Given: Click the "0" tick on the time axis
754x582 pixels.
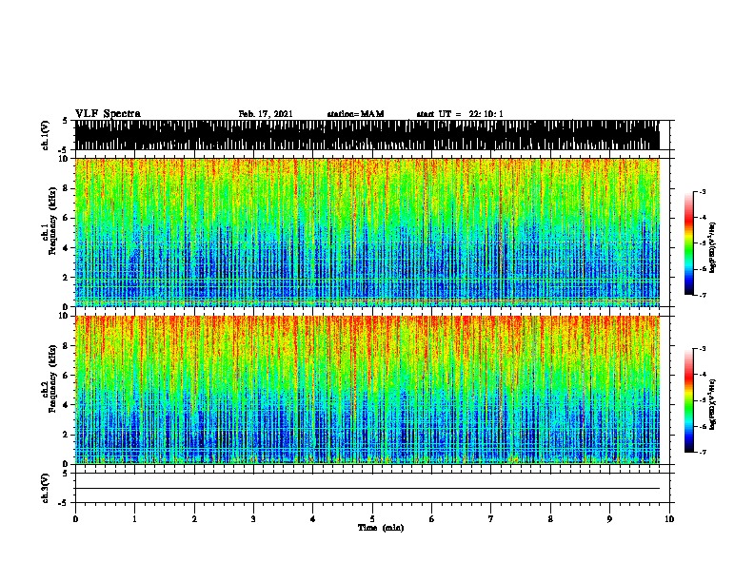Looking at the screenshot, I should tap(75, 519).
